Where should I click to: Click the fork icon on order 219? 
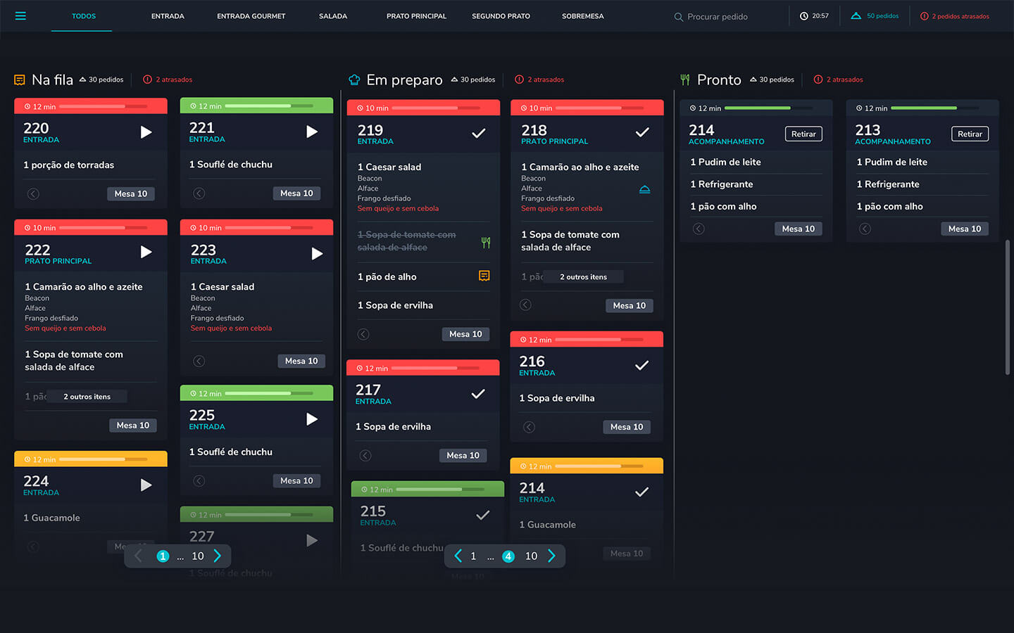click(x=485, y=242)
